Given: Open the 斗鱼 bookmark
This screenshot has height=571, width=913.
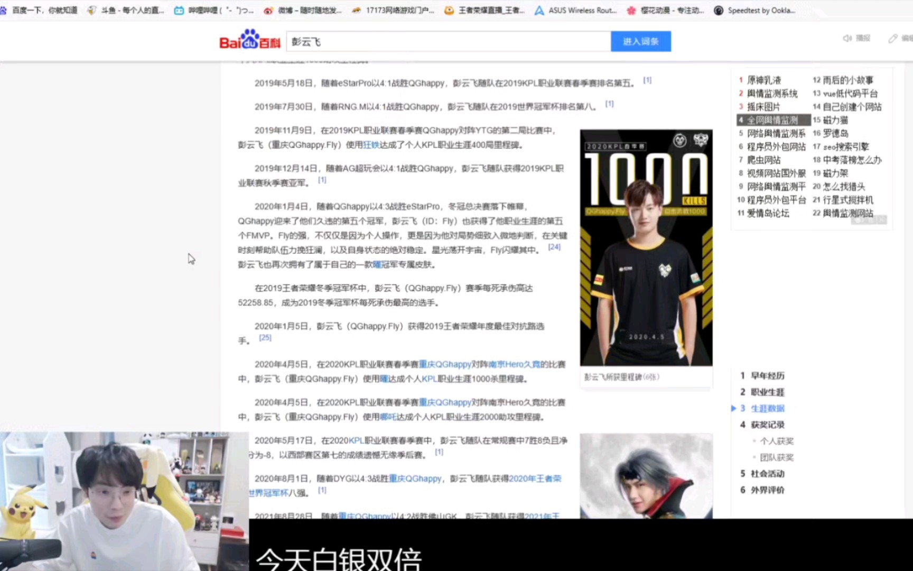Looking at the screenshot, I should point(126,10).
